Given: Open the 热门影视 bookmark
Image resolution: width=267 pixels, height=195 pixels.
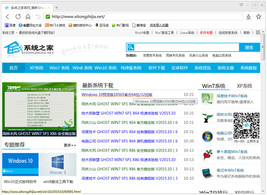Looking at the screenshot, I should coord(120,25).
